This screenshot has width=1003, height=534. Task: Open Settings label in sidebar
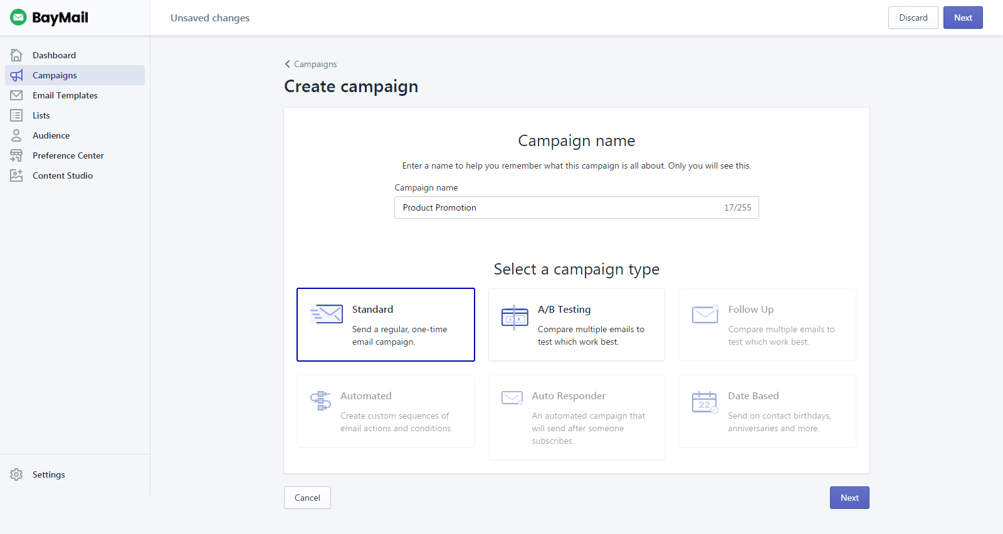tap(49, 474)
